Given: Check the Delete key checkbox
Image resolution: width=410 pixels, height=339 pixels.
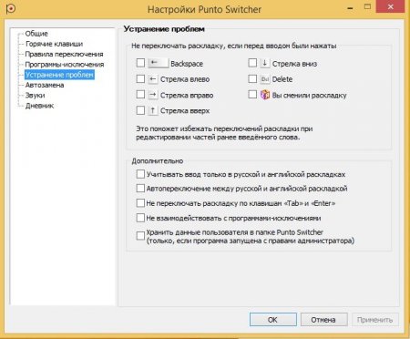Looking at the screenshot, I should click(x=252, y=79).
